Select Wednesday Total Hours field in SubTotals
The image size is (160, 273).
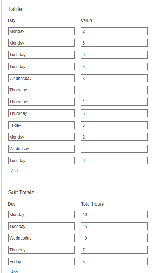pos(114,238)
